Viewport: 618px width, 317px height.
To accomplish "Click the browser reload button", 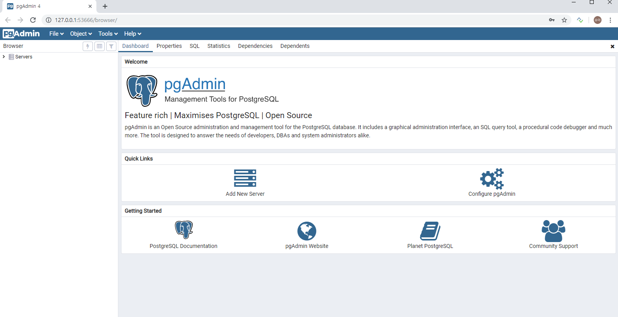I will (33, 20).
